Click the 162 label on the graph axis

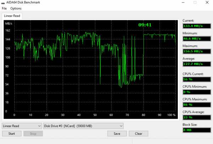(8, 31)
